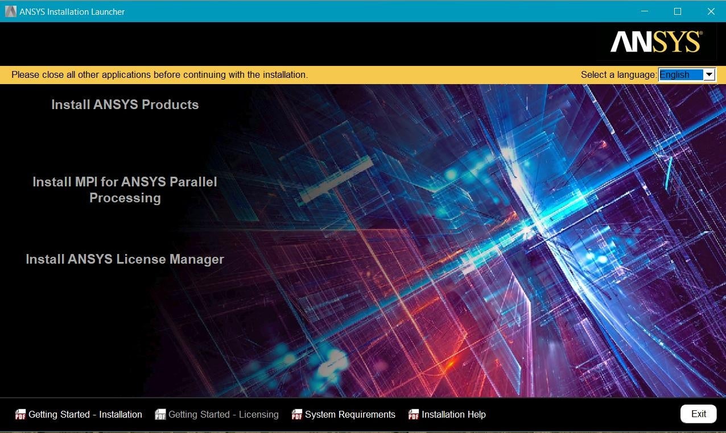Click PDF icon beside Getting Started - Licensing
Viewport: 726px width, 433px height.
[160, 414]
